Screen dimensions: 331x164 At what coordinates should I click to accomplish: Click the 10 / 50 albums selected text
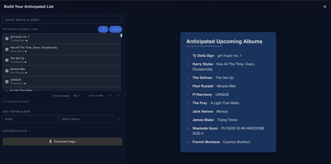pyautogui.click(x=15, y=102)
